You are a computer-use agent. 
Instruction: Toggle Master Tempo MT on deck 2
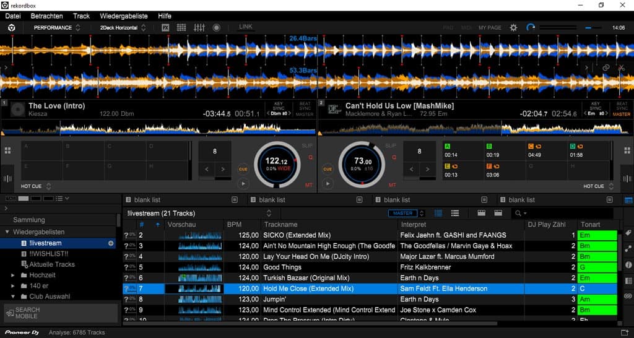tap(392, 185)
